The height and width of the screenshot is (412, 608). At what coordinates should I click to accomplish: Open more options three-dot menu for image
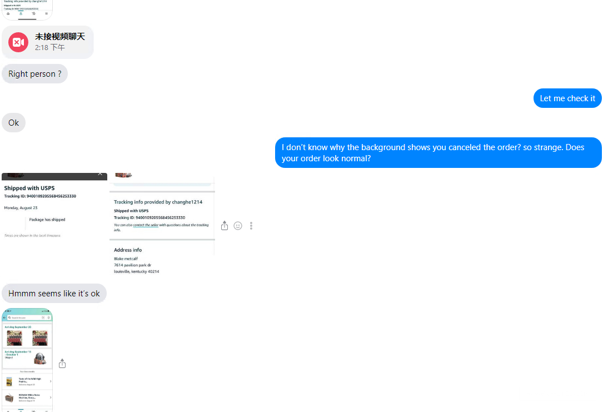pyautogui.click(x=251, y=226)
